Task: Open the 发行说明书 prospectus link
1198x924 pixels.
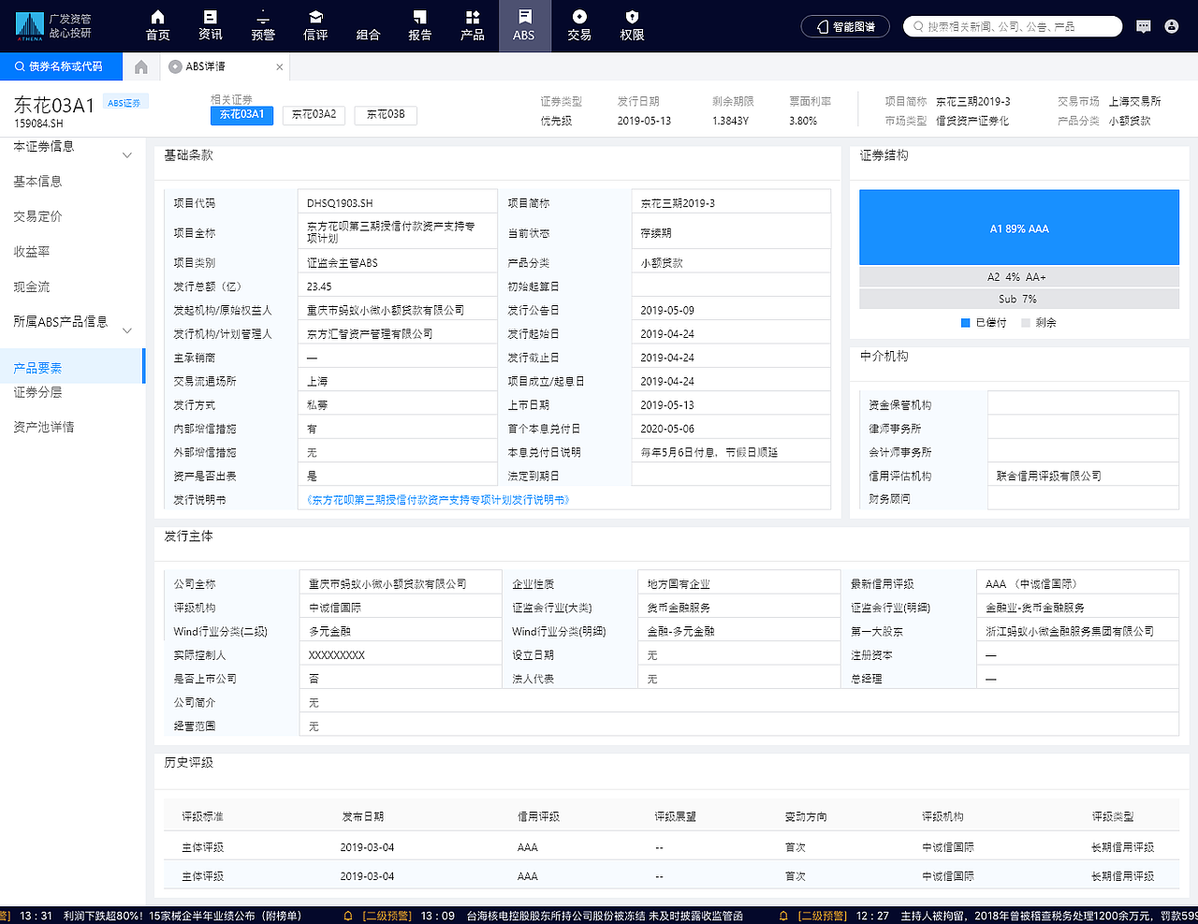Action: (438, 500)
